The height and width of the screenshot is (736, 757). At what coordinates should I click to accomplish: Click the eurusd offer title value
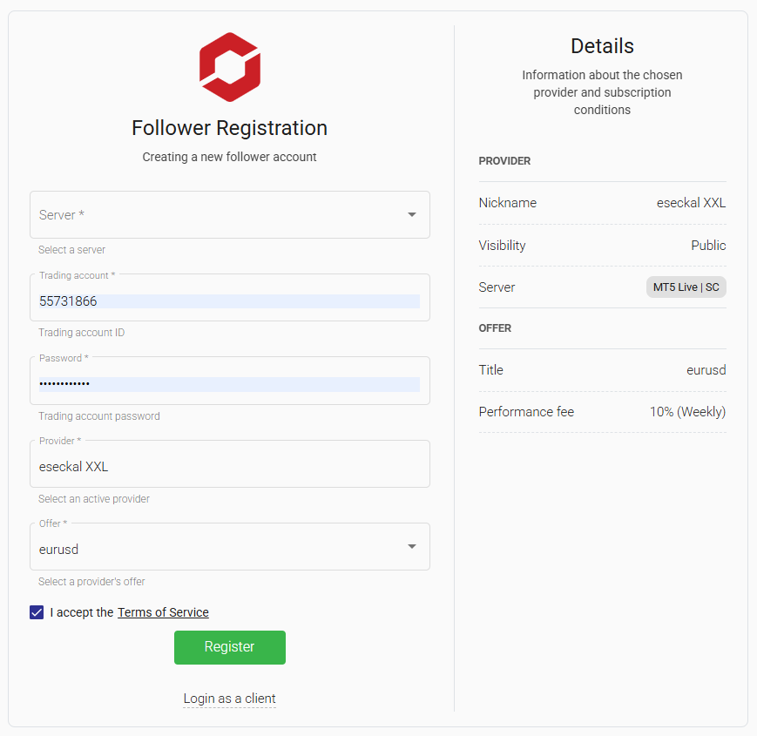[x=706, y=370]
